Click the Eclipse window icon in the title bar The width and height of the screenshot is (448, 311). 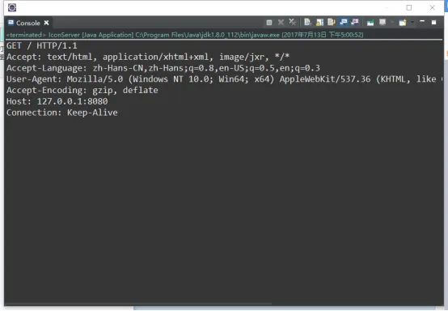[x=12, y=7]
